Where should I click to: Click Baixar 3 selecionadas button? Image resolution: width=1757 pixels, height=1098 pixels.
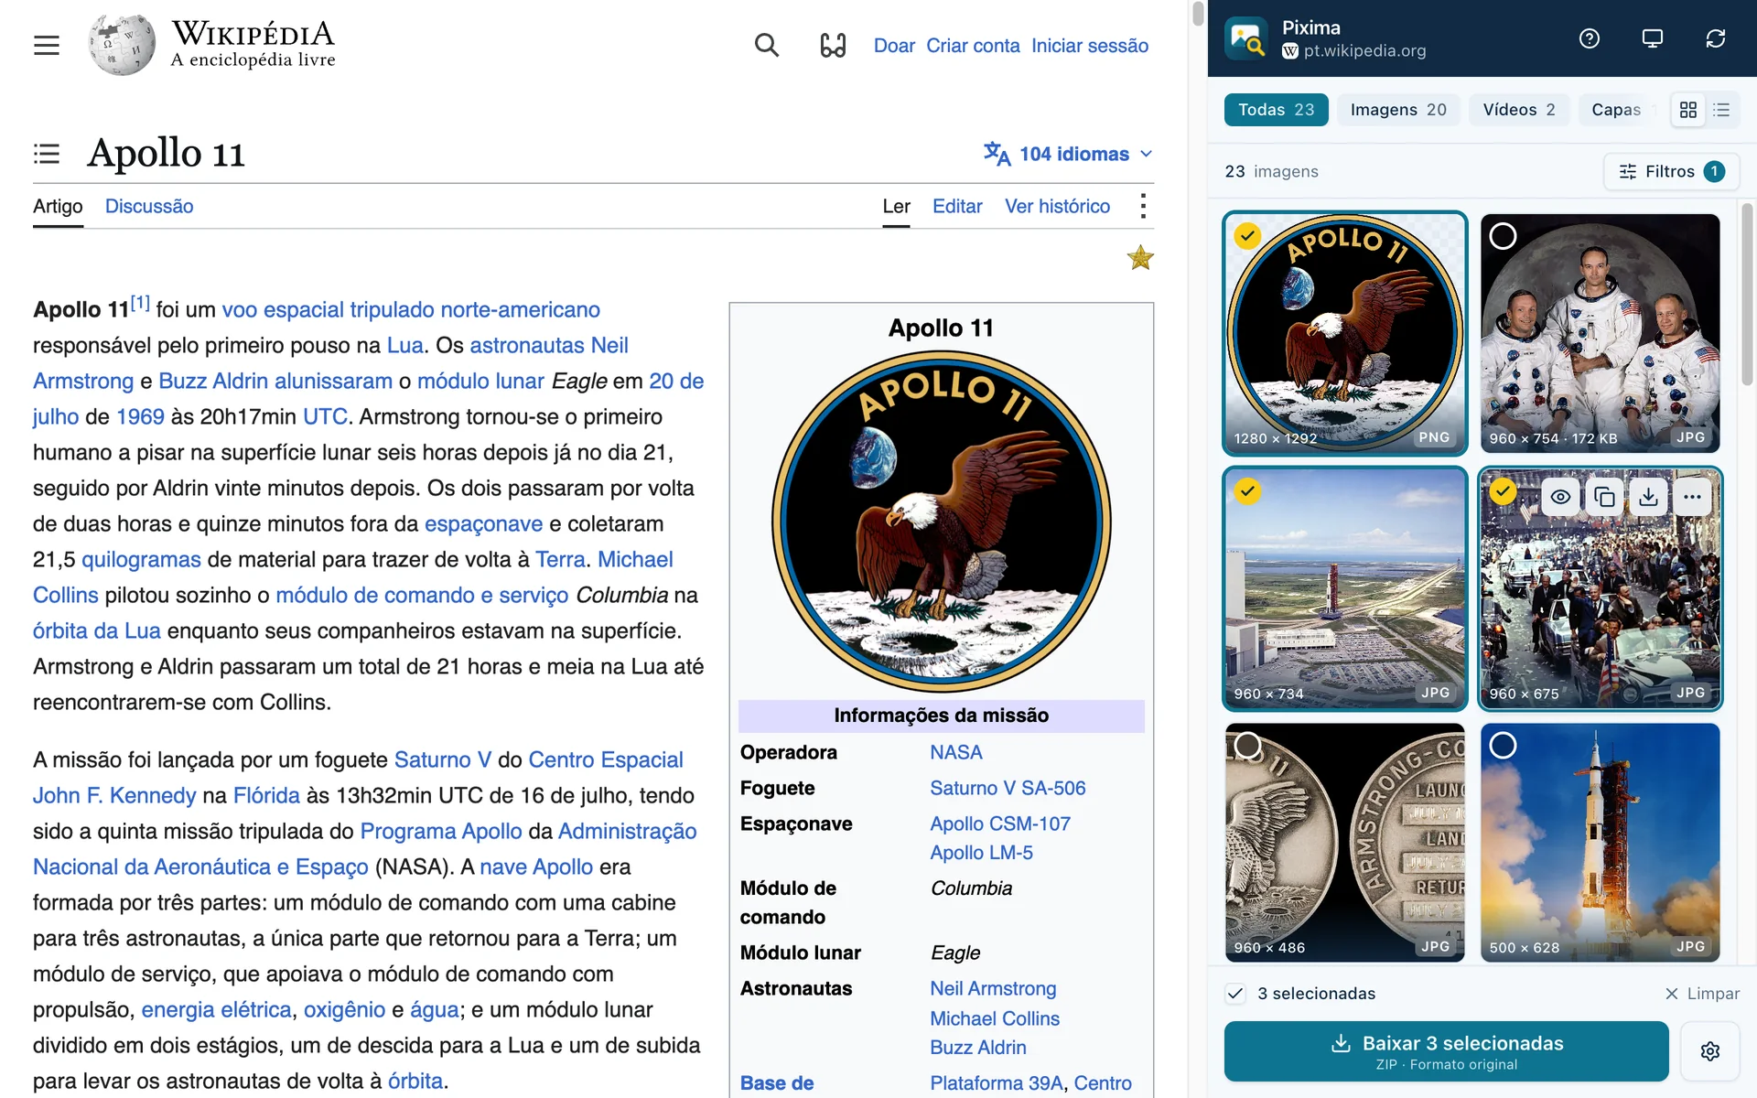point(1446,1051)
